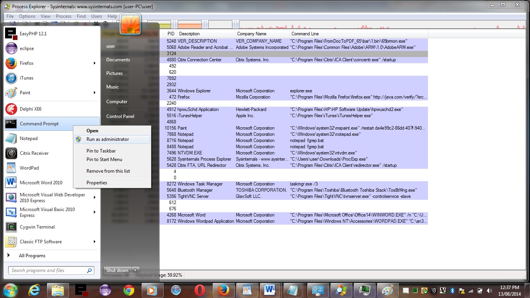
Task: Click the Bluetooth tray icon
Action: [x=452, y=291]
